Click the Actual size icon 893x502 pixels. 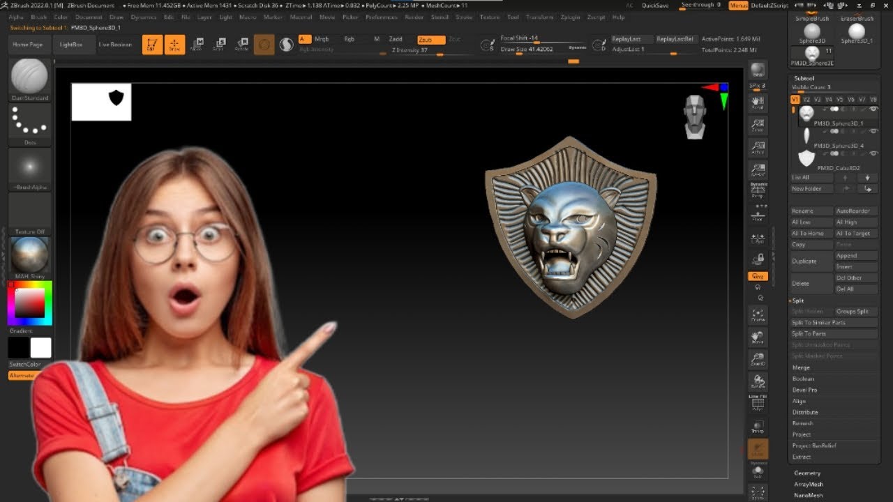(757, 147)
